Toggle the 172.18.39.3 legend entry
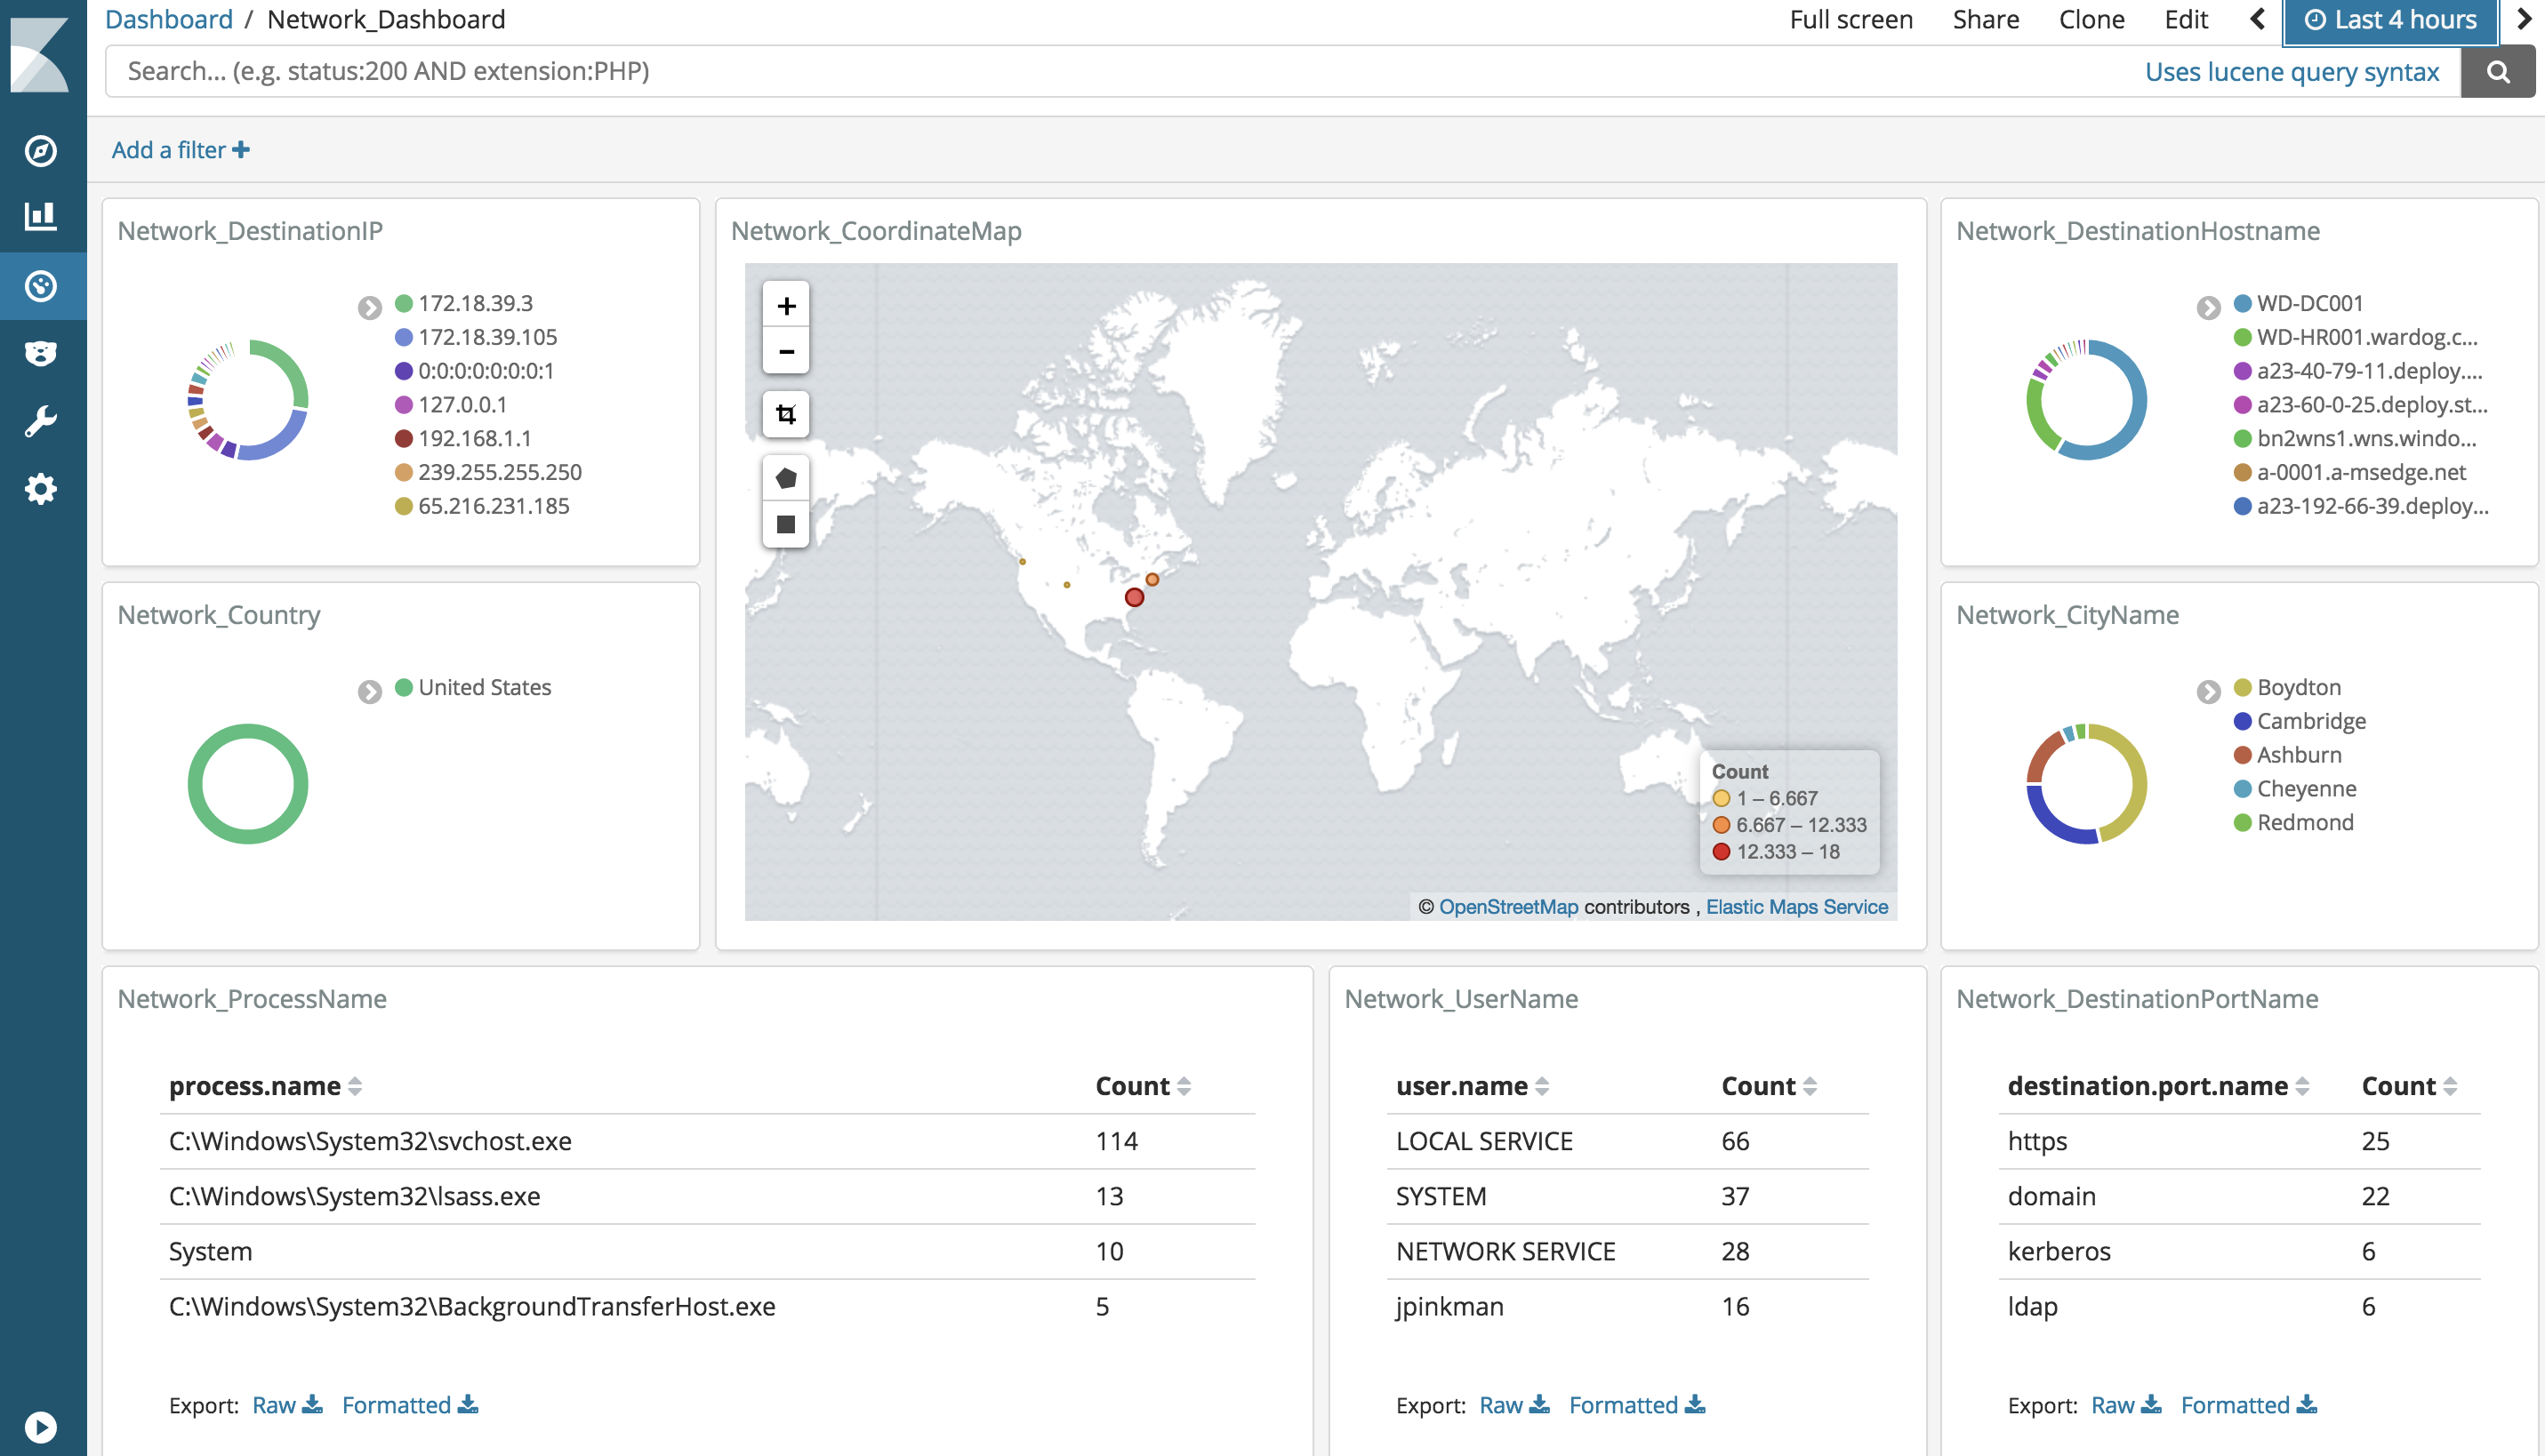 coord(474,303)
